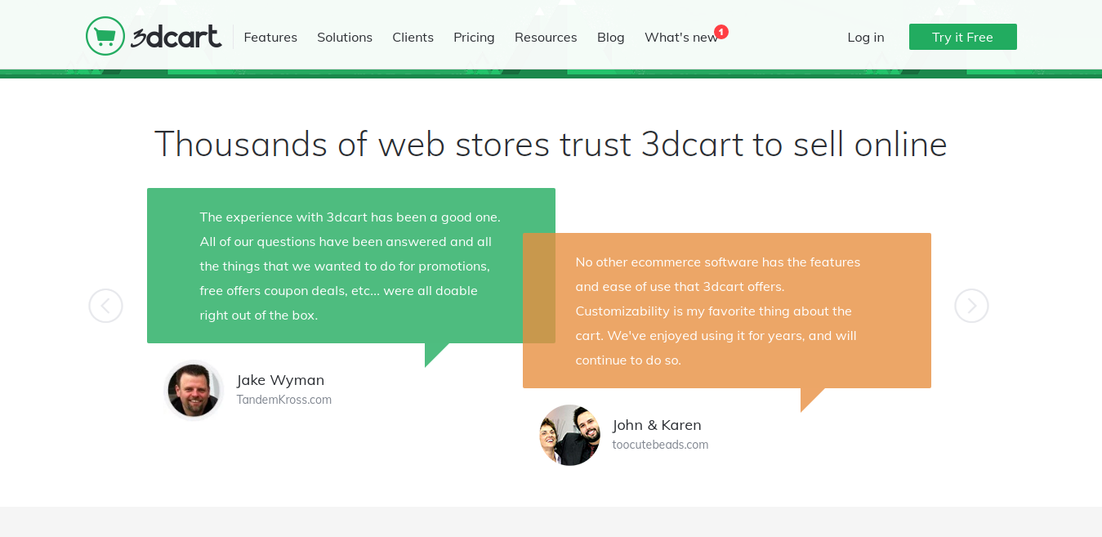Switch to the Clients section

click(x=413, y=37)
